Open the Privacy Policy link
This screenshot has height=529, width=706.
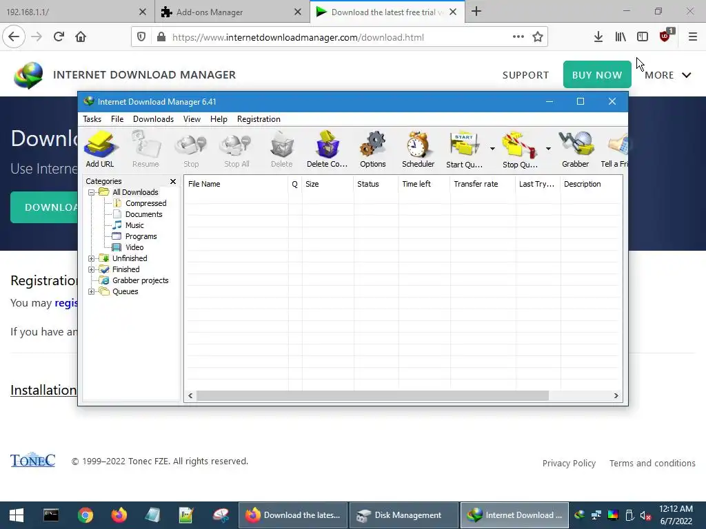coord(569,464)
